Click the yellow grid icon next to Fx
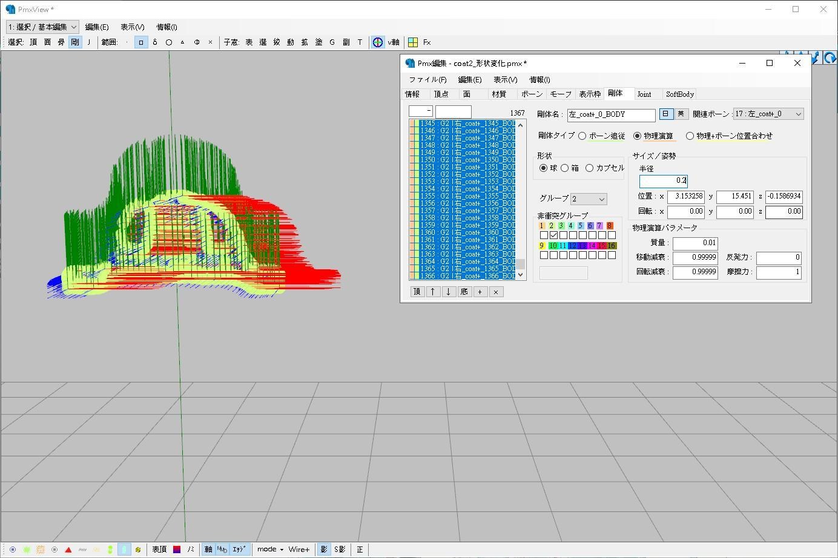The width and height of the screenshot is (838, 558). click(x=413, y=42)
